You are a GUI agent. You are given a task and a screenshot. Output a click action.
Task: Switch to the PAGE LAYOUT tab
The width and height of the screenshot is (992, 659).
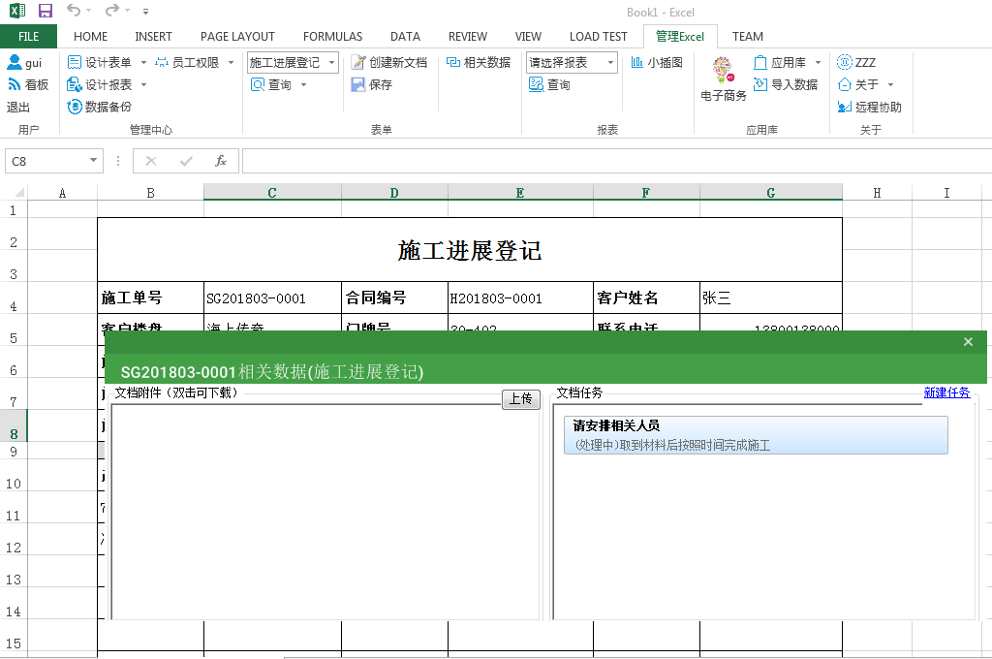pos(237,37)
